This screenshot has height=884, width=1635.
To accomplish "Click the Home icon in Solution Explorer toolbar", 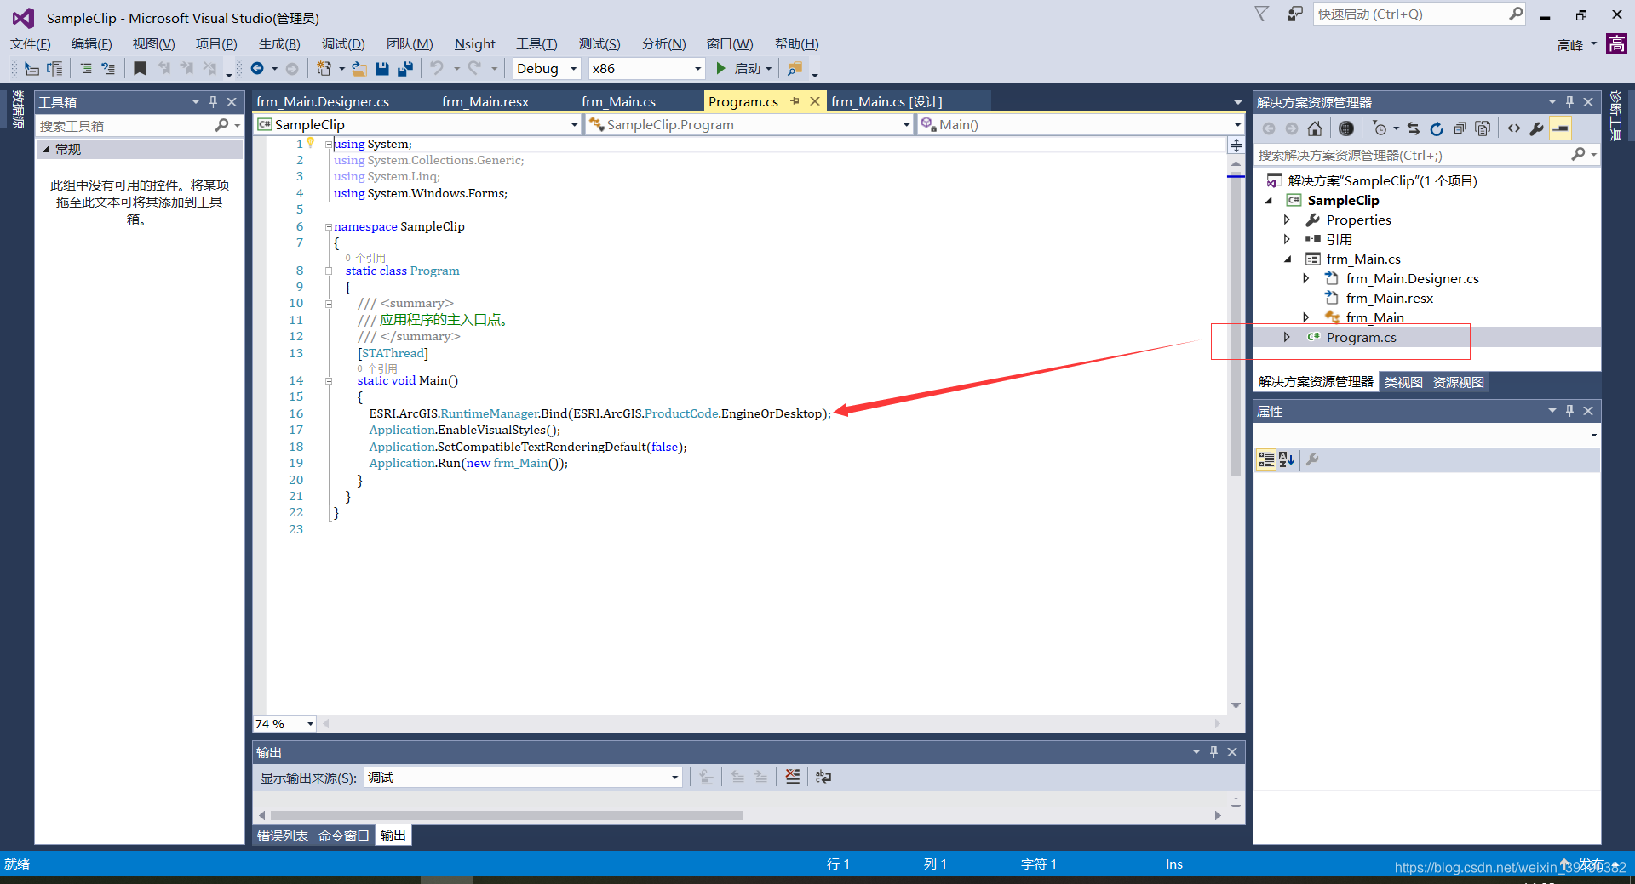I will [x=1315, y=128].
